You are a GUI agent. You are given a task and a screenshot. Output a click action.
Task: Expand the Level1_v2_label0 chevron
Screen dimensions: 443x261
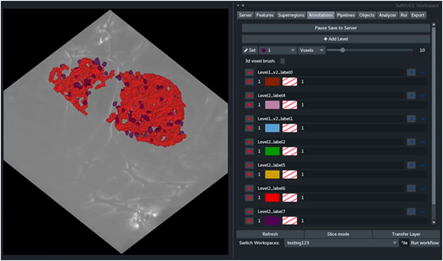tap(423, 73)
